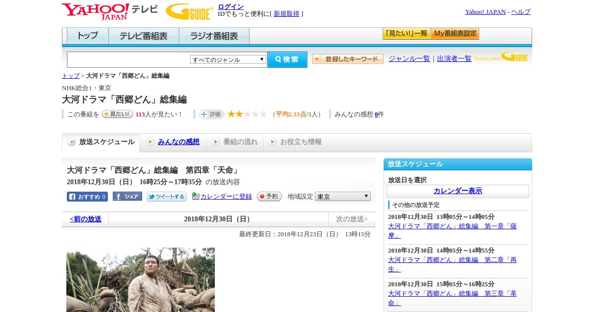Click the 新規取得 link
The height and width of the screenshot is (312, 594).
287,14
